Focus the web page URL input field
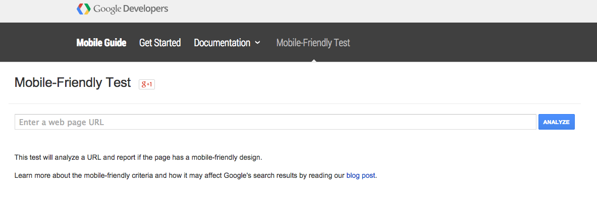Image resolution: width=597 pixels, height=206 pixels. click(275, 122)
